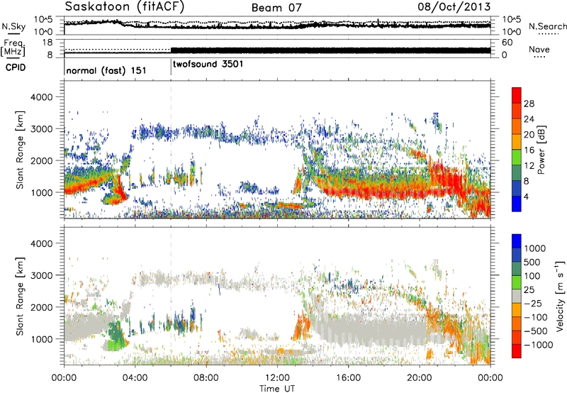The width and height of the screenshot is (567, 393).
Task: Click the blue bottom segment of Power colorbar
Action: click(517, 204)
